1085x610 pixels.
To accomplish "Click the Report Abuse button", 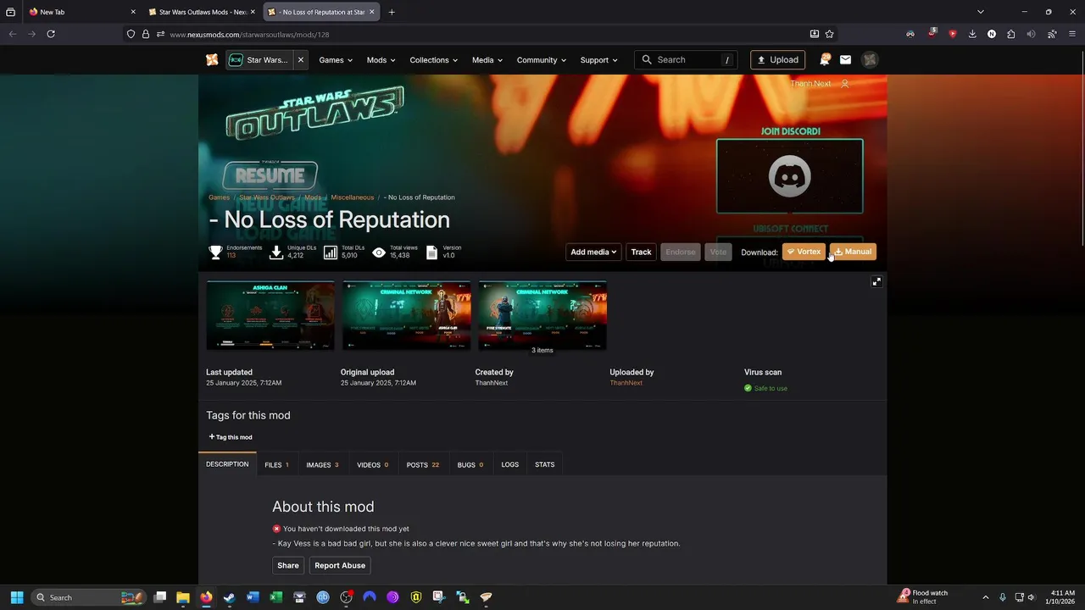I will 340,565.
